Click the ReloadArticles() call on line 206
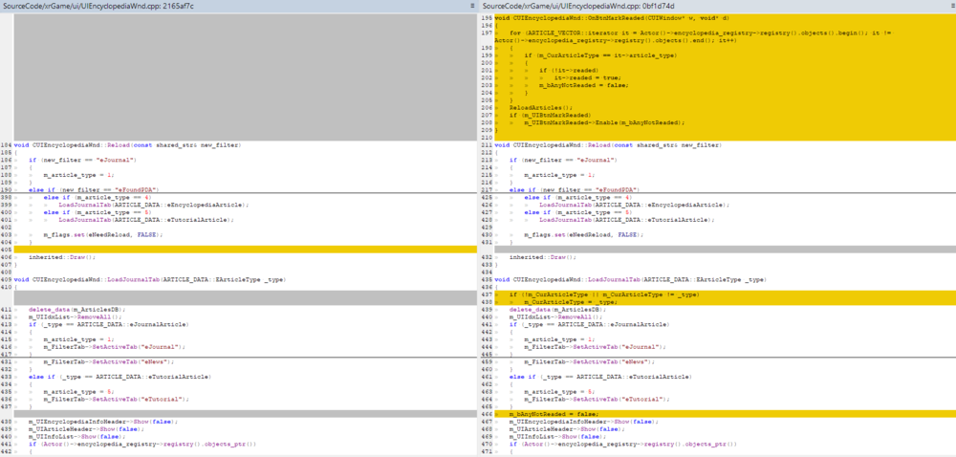The height and width of the screenshot is (457, 956). [540, 107]
